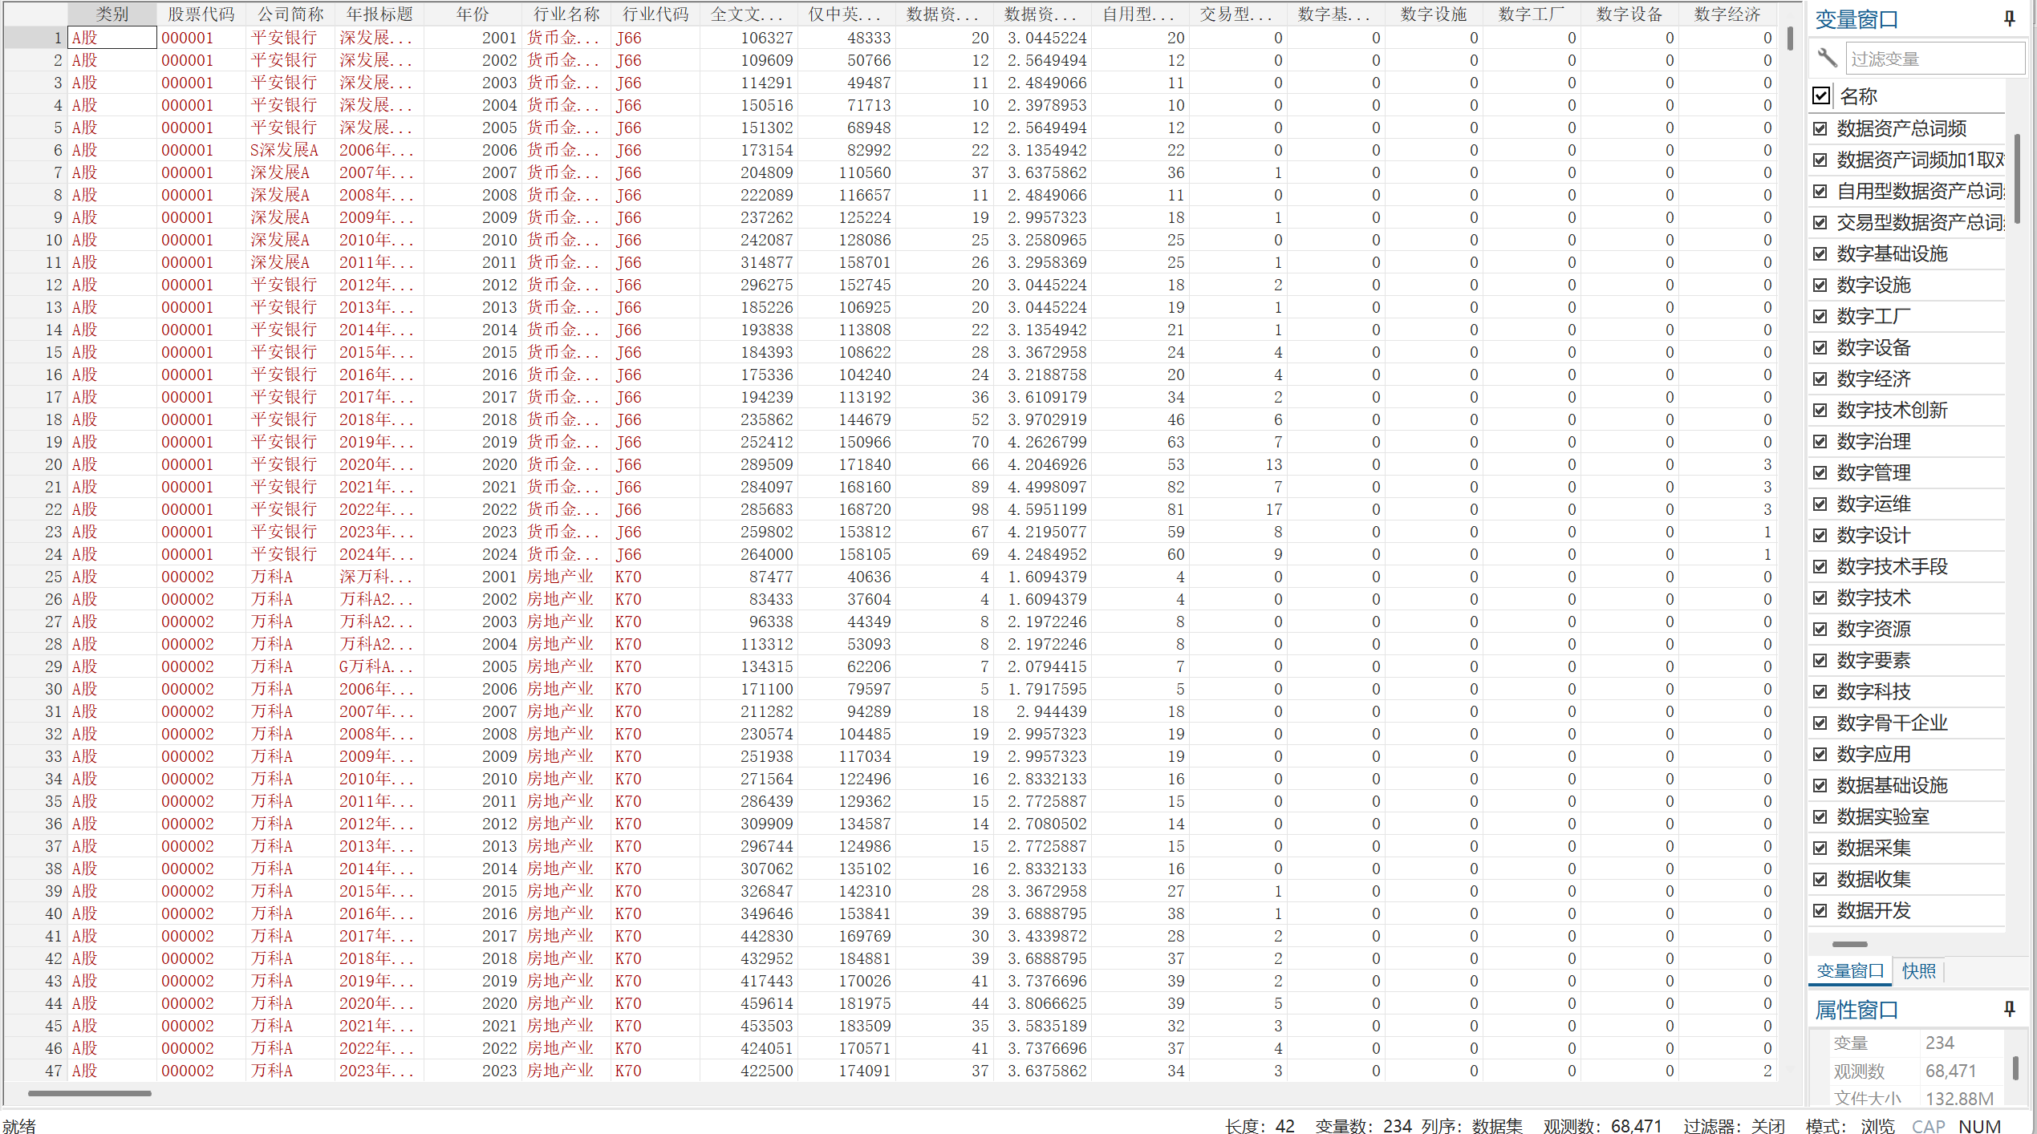Toggle the 名称 select-all checkbox
This screenshot has height=1134, width=2037.
pos(1821,95)
